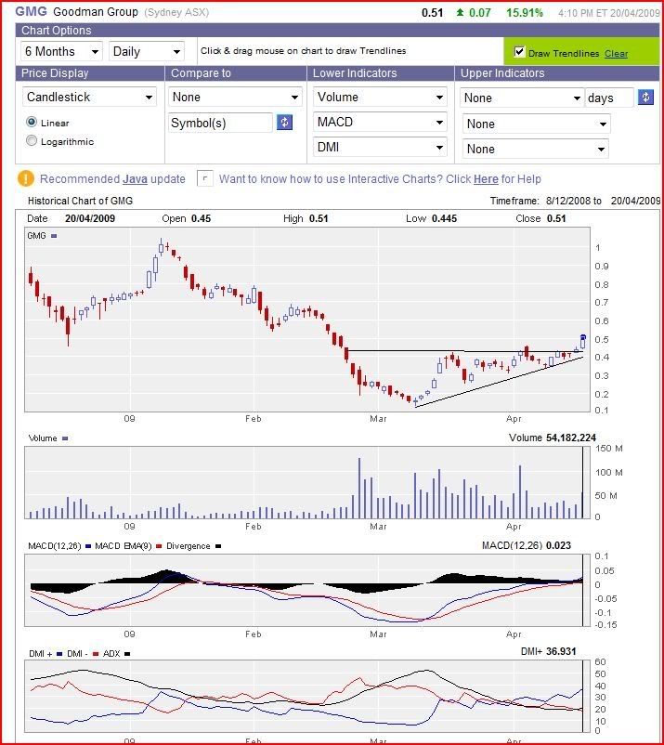This screenshot has width=664, height=745.
Task: Open the Volume lower indicator dropdown
Action: 380,97
